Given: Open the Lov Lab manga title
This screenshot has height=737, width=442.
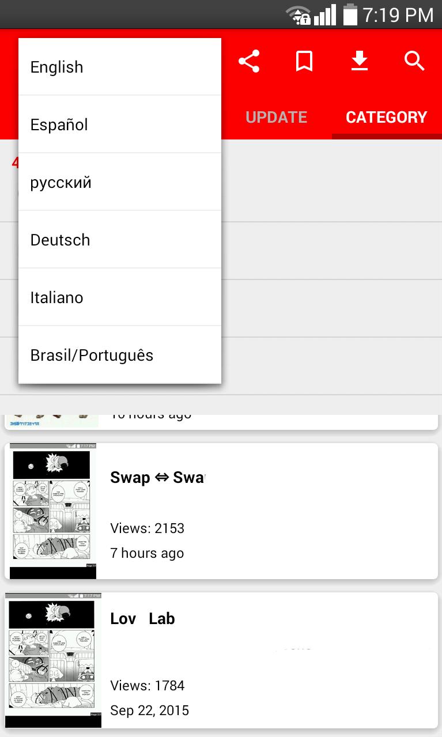Looking at the screenshot, I should pyautogui.click(x=142, y=619).
